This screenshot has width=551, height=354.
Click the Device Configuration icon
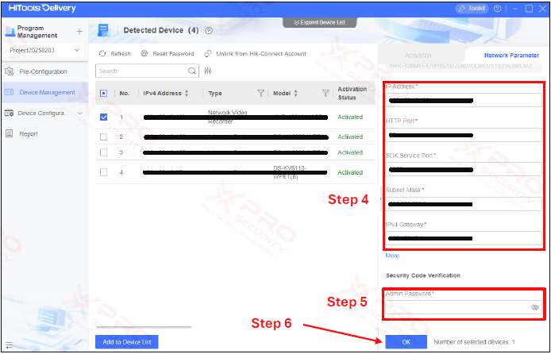coord(10,113)
